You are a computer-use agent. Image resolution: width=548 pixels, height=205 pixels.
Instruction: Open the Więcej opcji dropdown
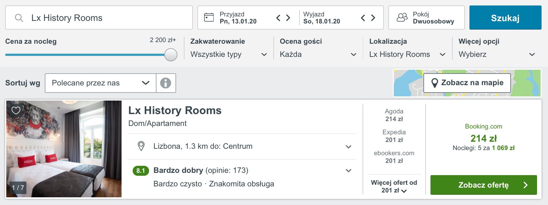point(497,54)
